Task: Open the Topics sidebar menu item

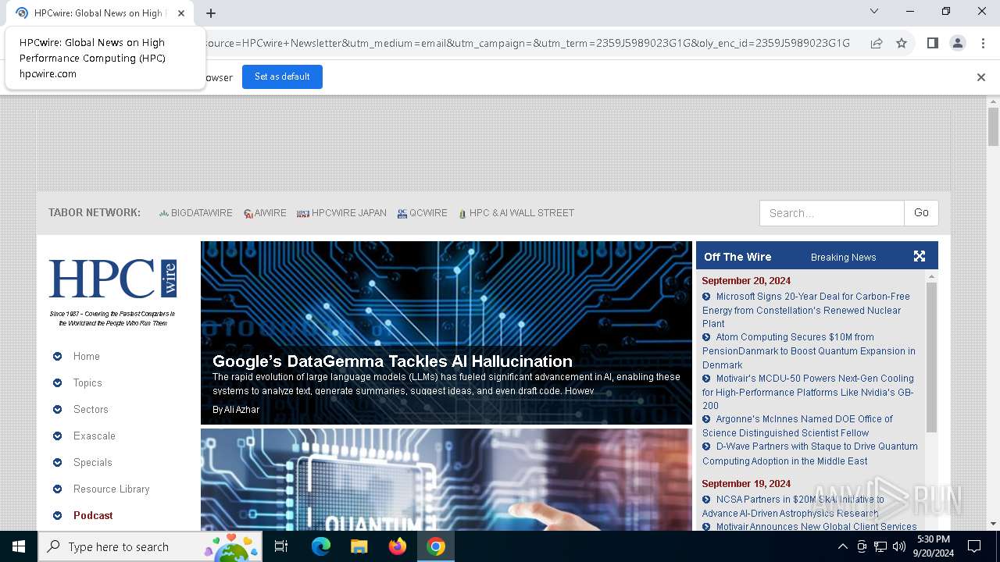Action: pyautogui.click(x=87, y=383)
